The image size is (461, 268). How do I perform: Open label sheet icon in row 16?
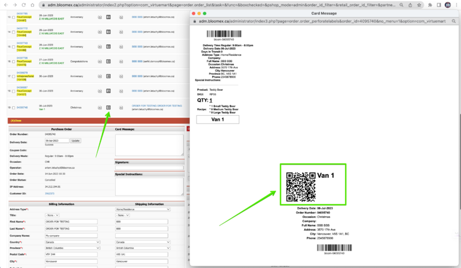point(108,62)
